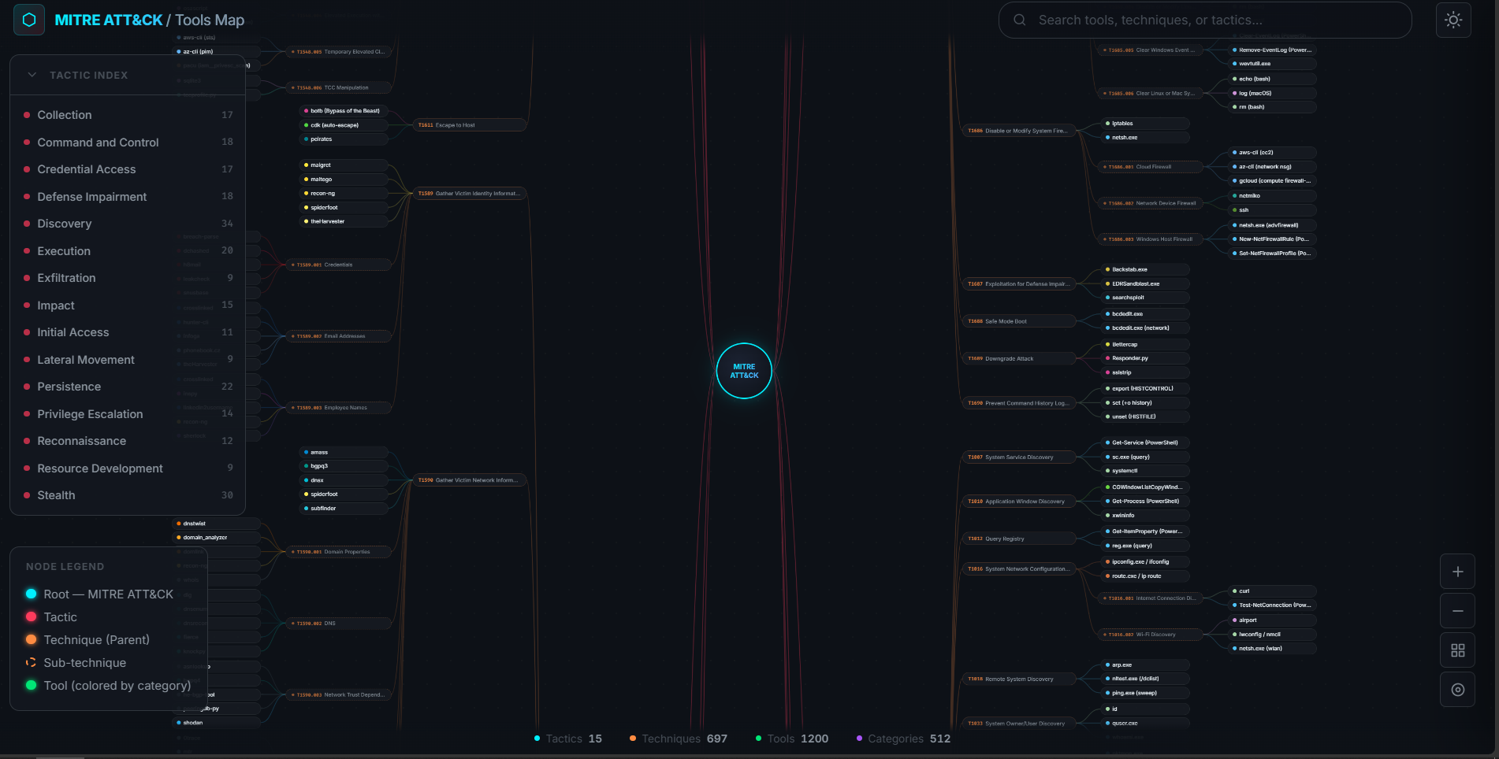Open the T1589.003 Employee Names node

click(340, 408)
